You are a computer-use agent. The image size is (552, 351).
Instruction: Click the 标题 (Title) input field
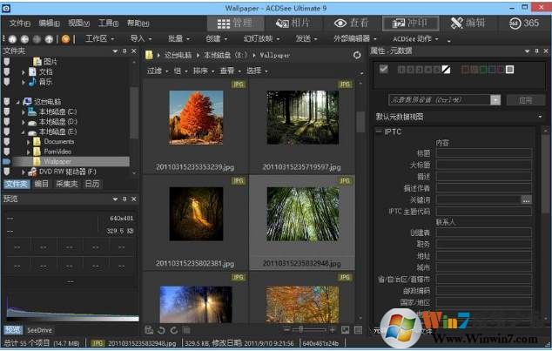484,153
